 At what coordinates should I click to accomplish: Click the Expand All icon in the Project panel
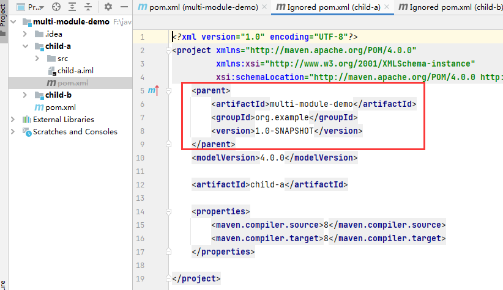[72, 7]
